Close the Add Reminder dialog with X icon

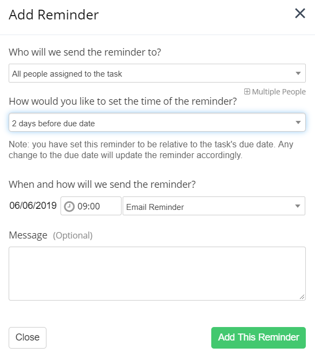click(300, 13)
